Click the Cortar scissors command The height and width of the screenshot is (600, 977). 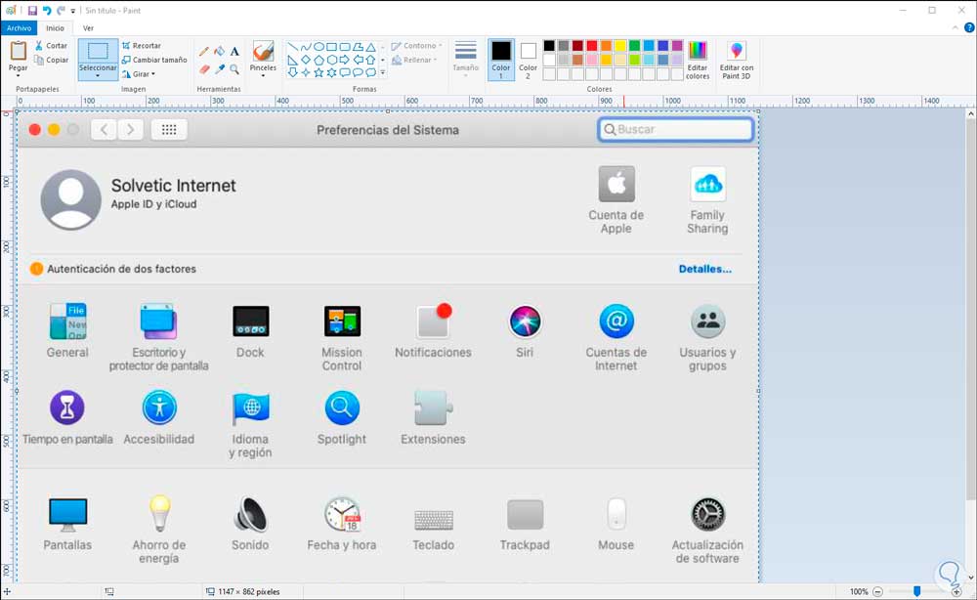pos(51,46)
